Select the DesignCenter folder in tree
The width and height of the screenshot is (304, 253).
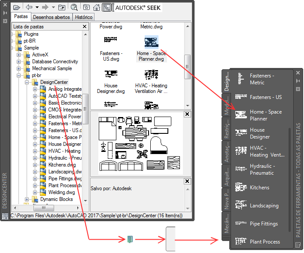click(x=54, y=82)
